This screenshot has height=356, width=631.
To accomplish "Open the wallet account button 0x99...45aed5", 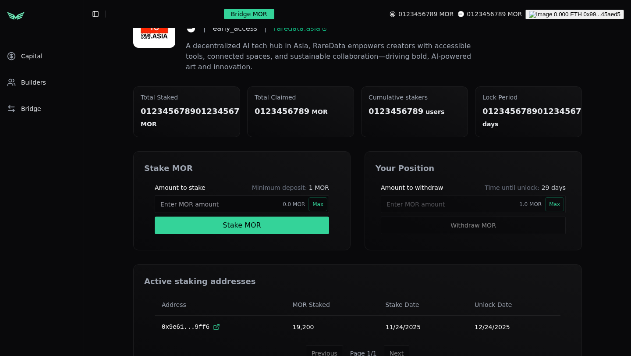I will [x=574, y=14].
